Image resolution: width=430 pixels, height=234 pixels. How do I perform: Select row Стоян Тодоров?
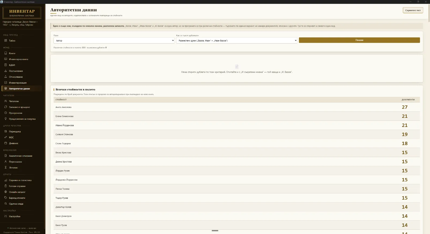pos(236,143)
